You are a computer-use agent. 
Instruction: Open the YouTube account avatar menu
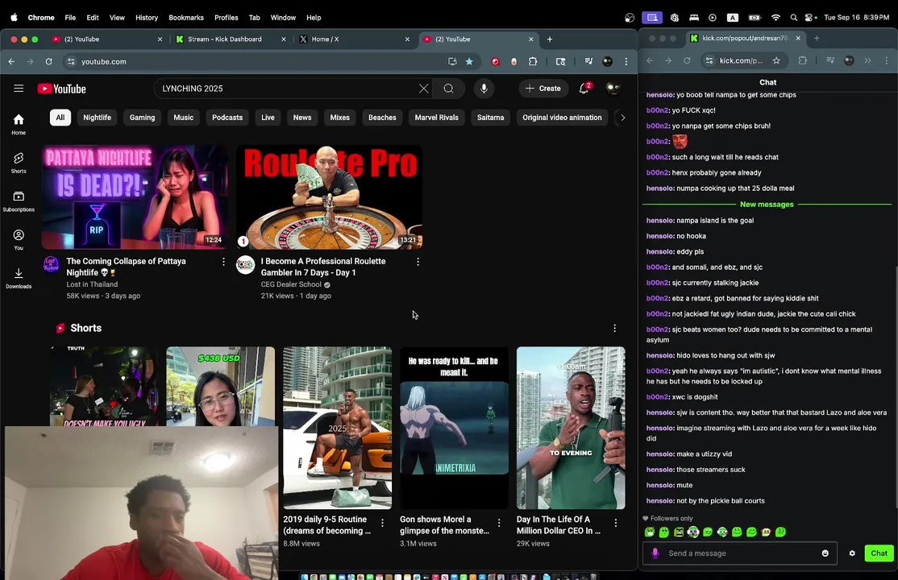613,88
